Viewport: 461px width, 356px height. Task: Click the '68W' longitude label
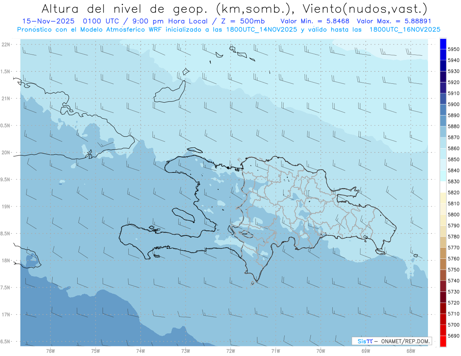click(411, 351)
